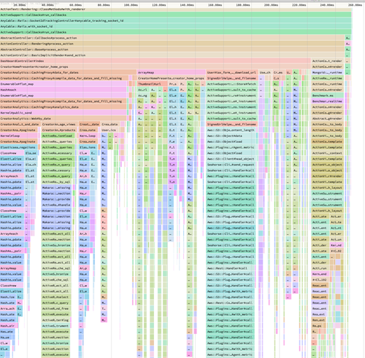Select the Aws::S3 Object content_length frame
The image size is (365, 358).
coord(231,131)
